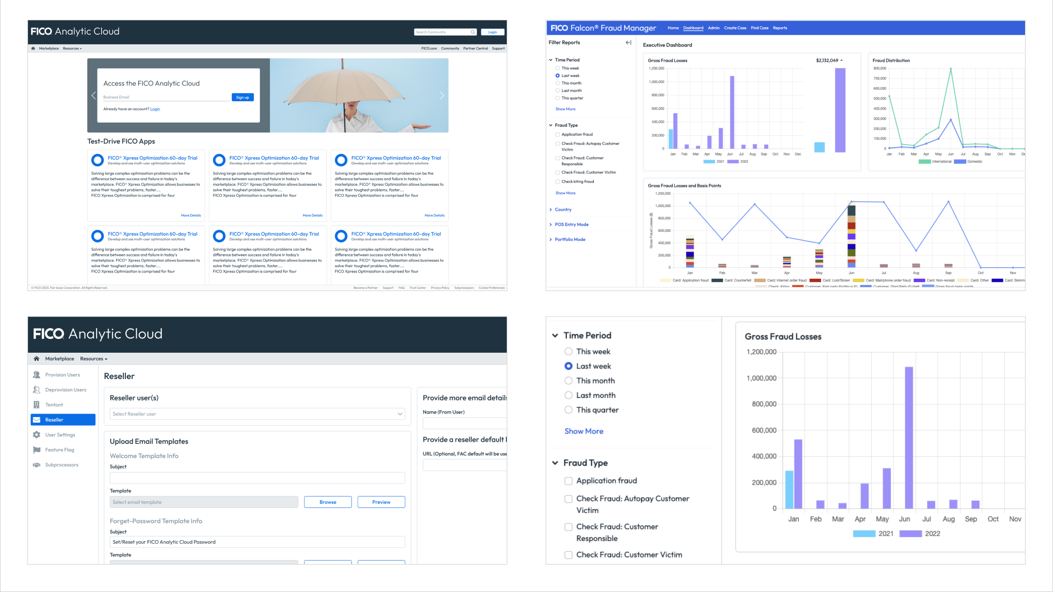Click Show More under Time Period in Falcon dashboard

[566, 109]
